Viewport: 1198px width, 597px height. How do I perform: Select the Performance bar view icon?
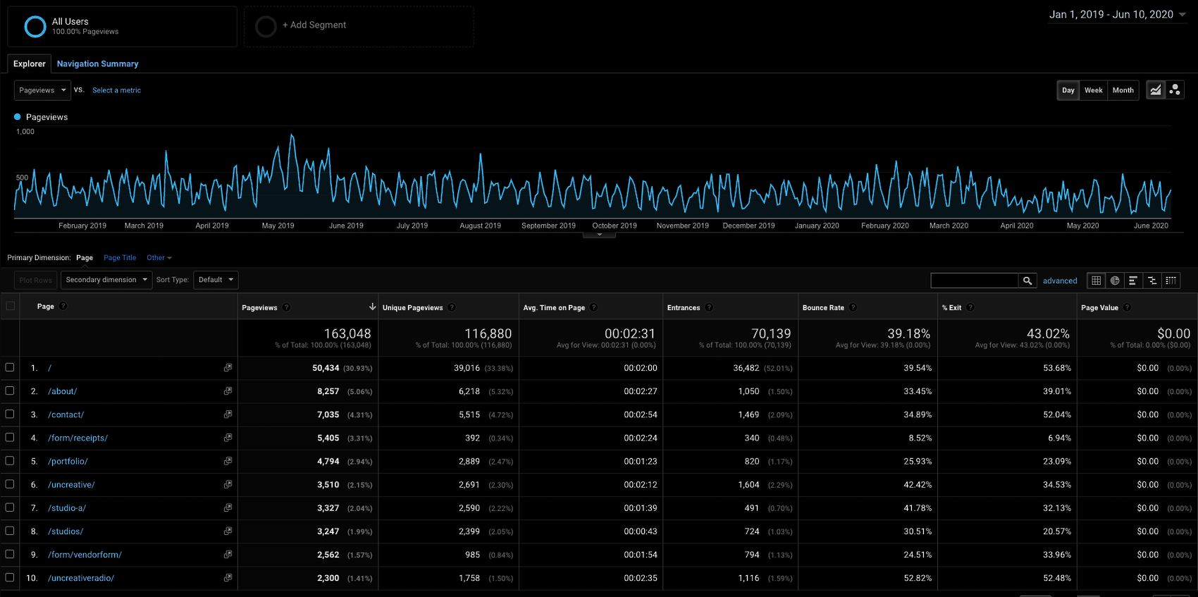(1133, 281)
